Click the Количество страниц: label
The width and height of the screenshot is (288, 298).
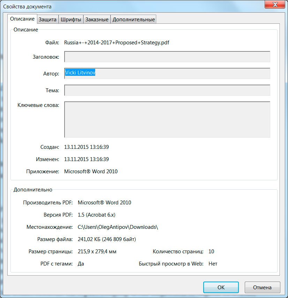pyautogui.click(x=178, y=252)
